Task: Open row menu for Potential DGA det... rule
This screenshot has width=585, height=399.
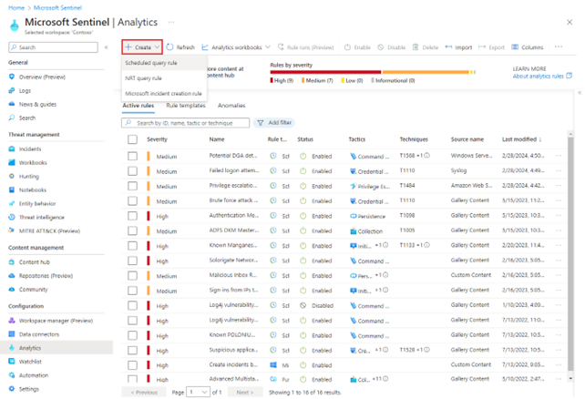Action: [559, 156]
